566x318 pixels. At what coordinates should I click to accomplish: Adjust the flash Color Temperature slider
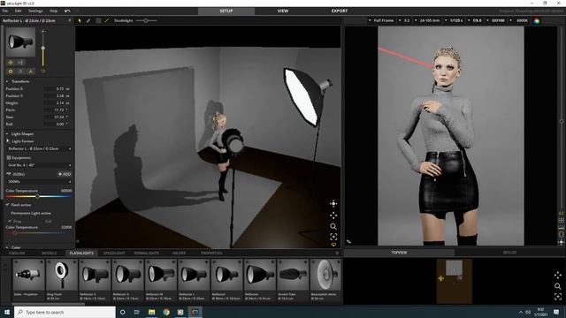point(37,196)
